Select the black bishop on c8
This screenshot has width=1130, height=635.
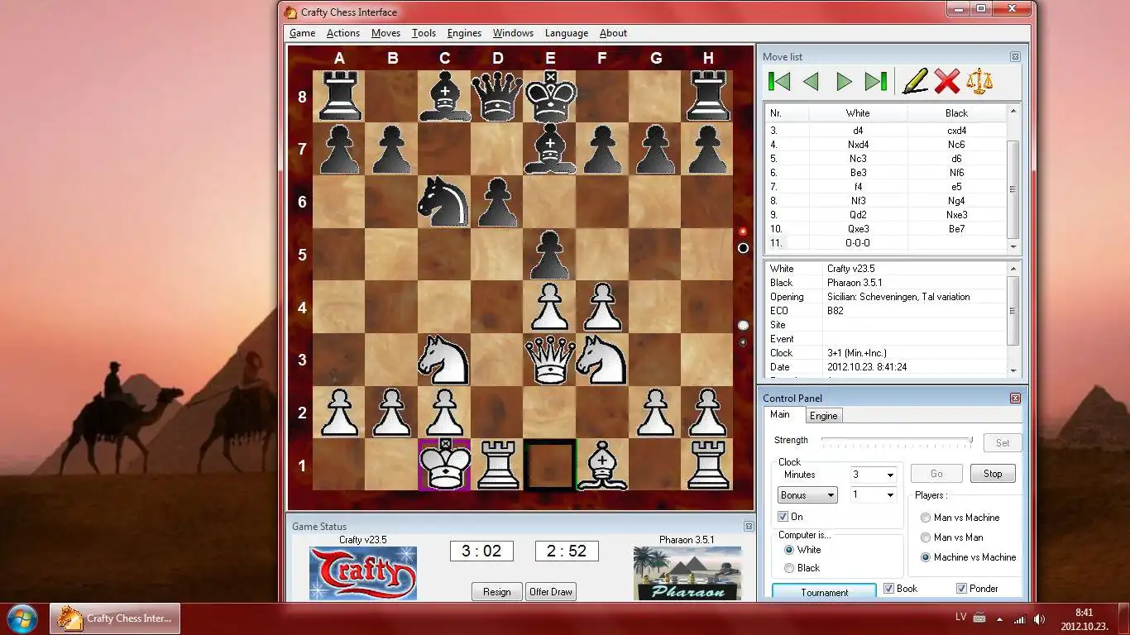pyautogui.click(x=445, y=96)
